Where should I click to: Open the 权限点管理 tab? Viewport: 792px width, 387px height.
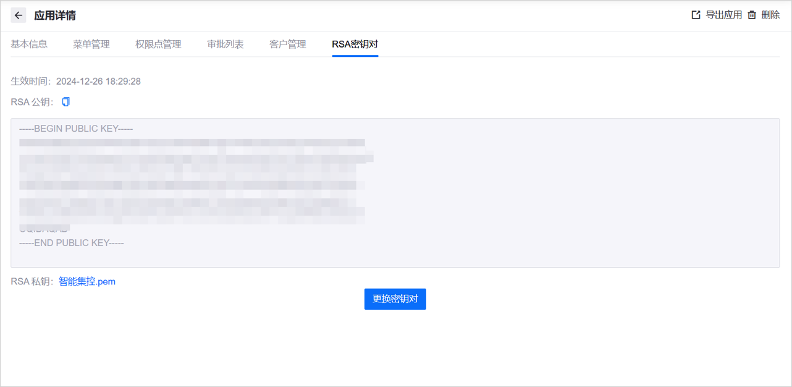point(158,44)
